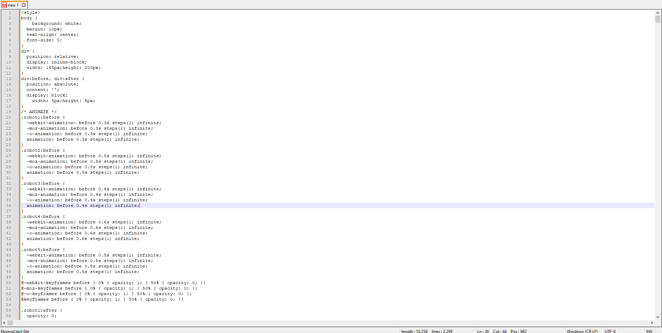Click the red unsaved disk icon on the tab
The width and height of the screenshot is (662, 333).
tap(4, 5)
